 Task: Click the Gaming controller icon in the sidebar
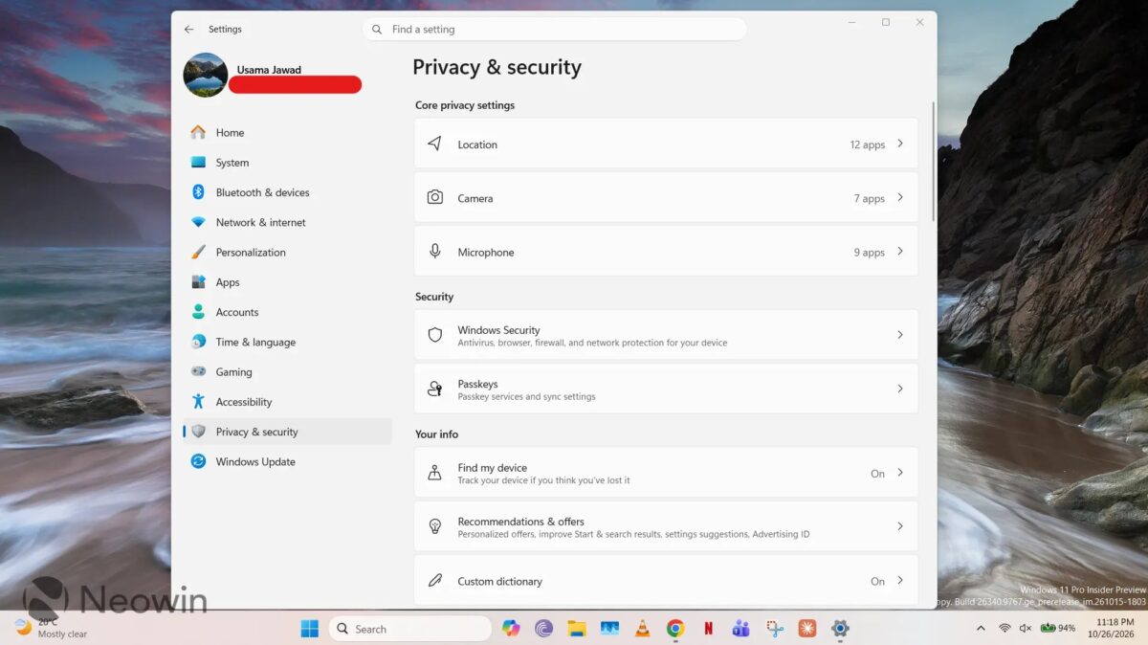[x=198, y=371]
